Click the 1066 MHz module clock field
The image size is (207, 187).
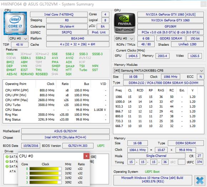pos(171,77)
